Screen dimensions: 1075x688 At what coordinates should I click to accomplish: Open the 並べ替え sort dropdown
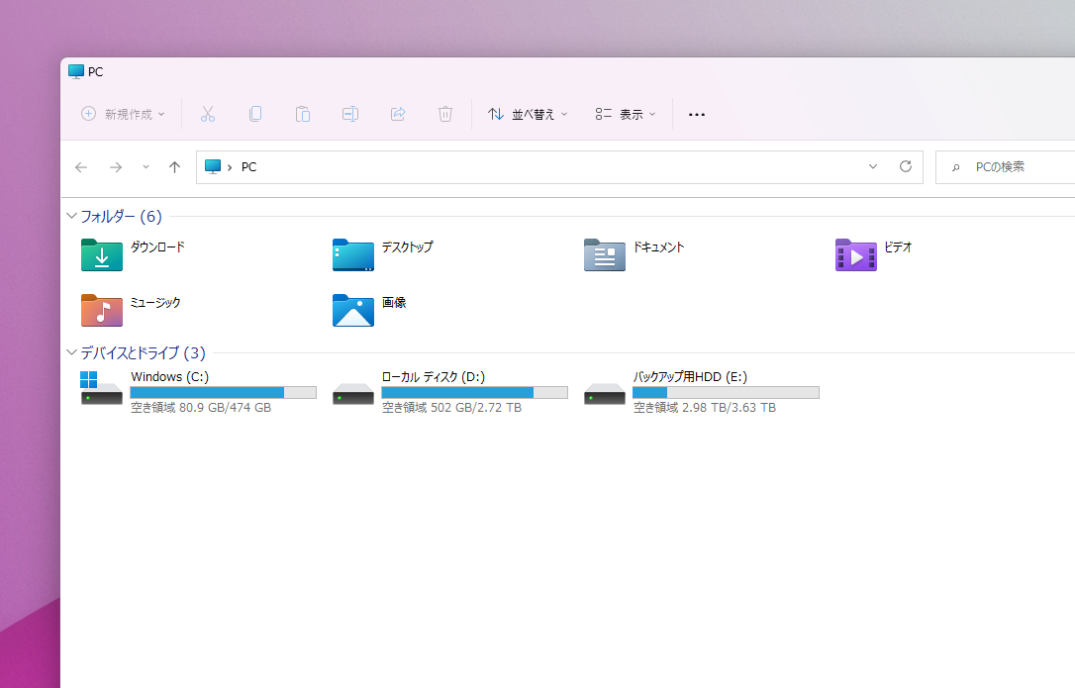[528, 114]
